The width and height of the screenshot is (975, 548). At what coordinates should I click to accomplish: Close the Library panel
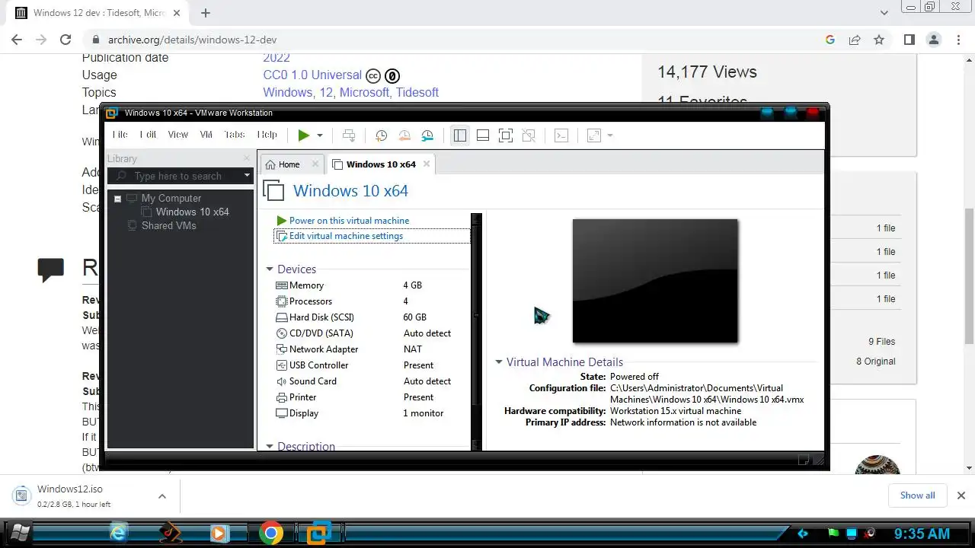pyautogui.click(x=246, y=158)
